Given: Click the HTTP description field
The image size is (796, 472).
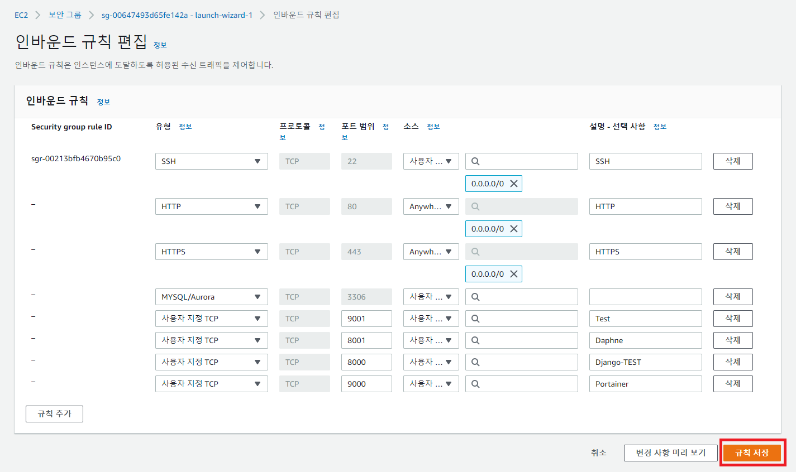Looking at the screenshot, I should 646,206.
